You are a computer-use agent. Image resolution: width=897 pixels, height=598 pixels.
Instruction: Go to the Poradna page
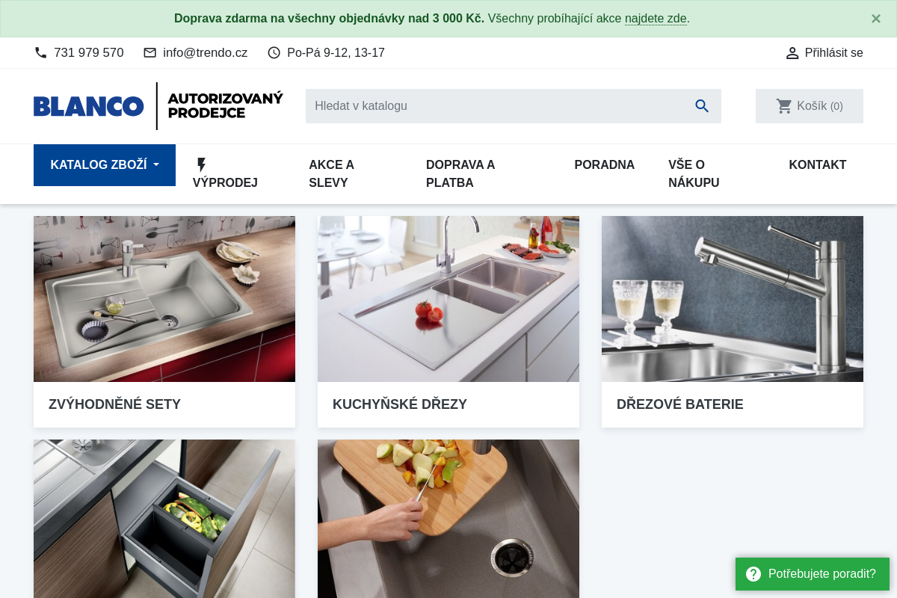point(604,165)
